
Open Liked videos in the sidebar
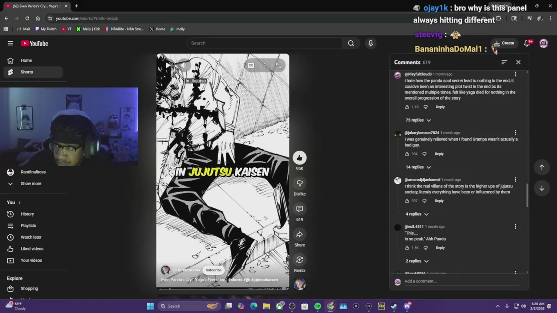click(33, 249)
